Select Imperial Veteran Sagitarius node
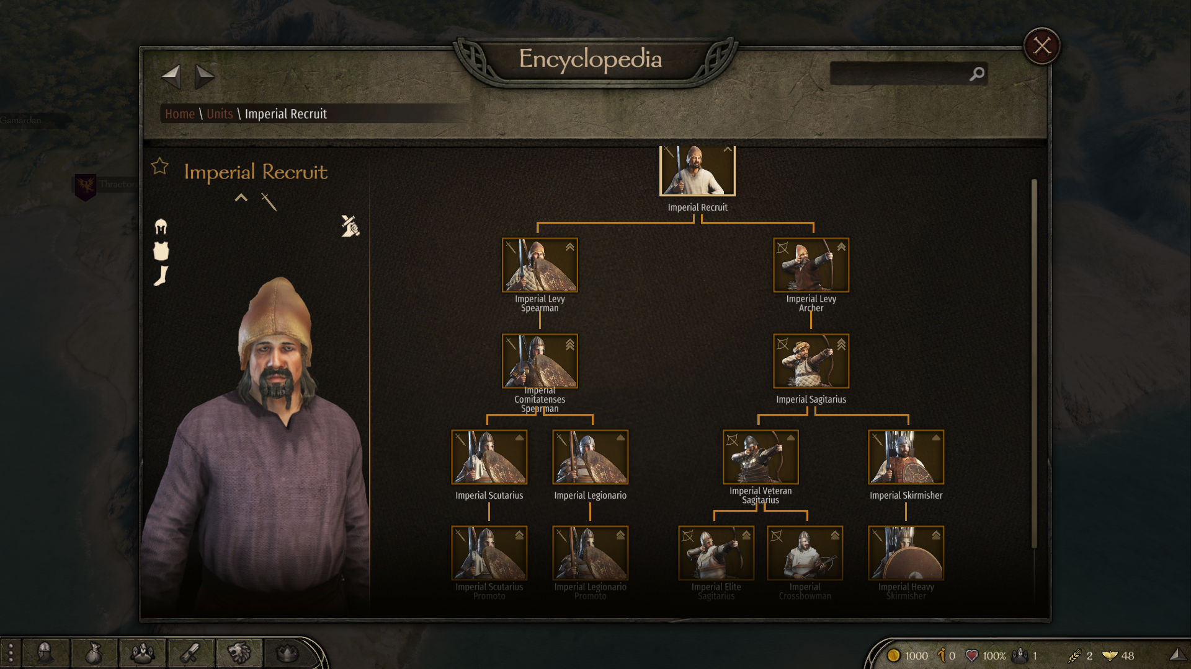This screenshot has width=1191, height=669. [761, 457]
